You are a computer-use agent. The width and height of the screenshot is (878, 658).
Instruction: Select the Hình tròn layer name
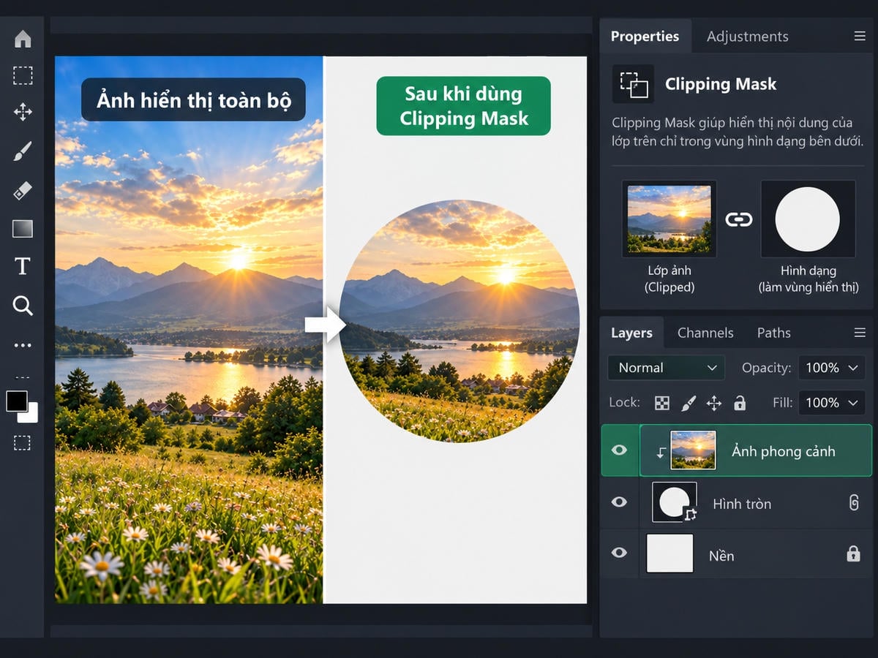[x=742, y=504]
